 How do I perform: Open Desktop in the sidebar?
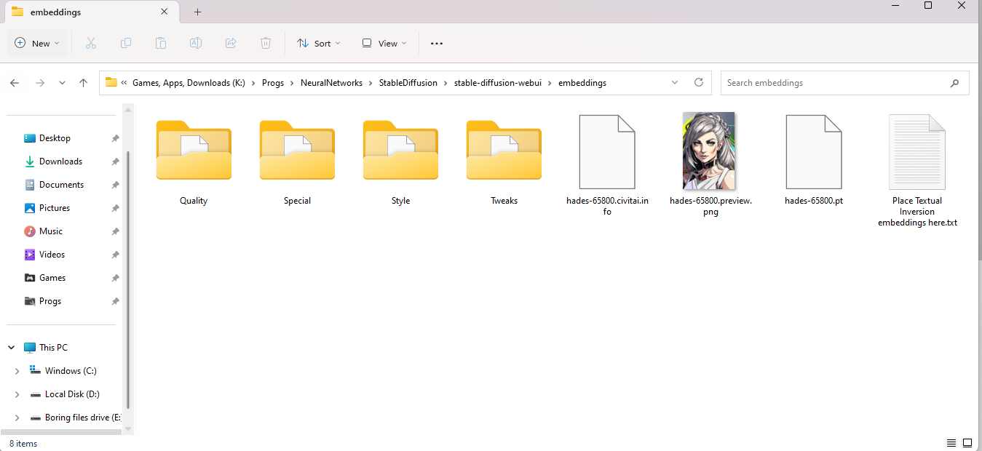coord(55,138)
